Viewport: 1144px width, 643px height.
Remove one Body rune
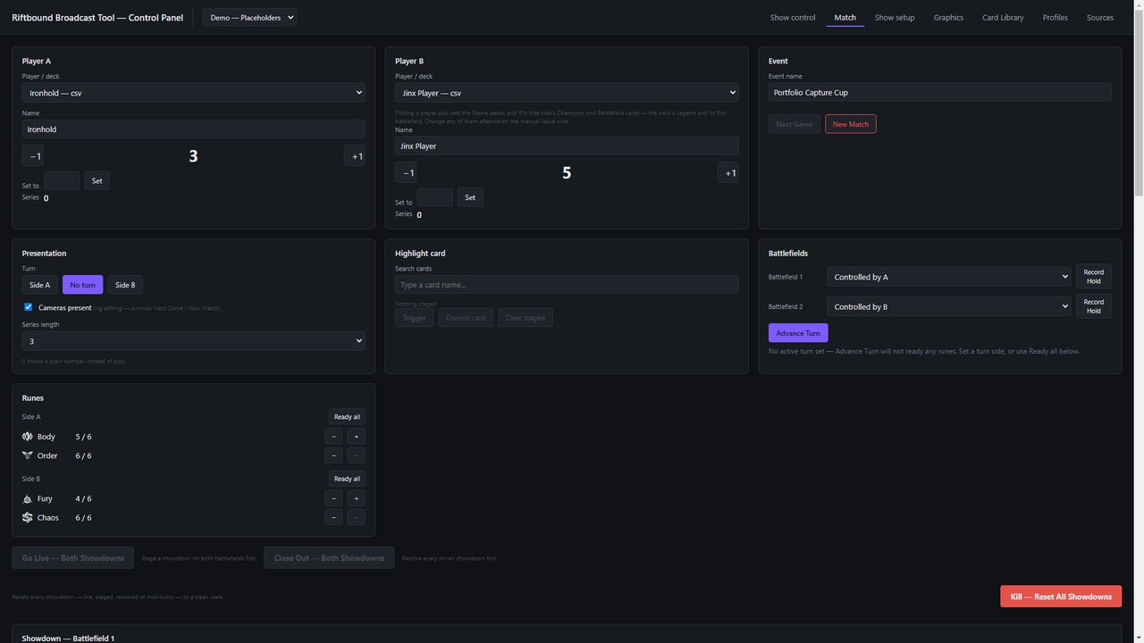pyautogui.click(x=333, y=437)
